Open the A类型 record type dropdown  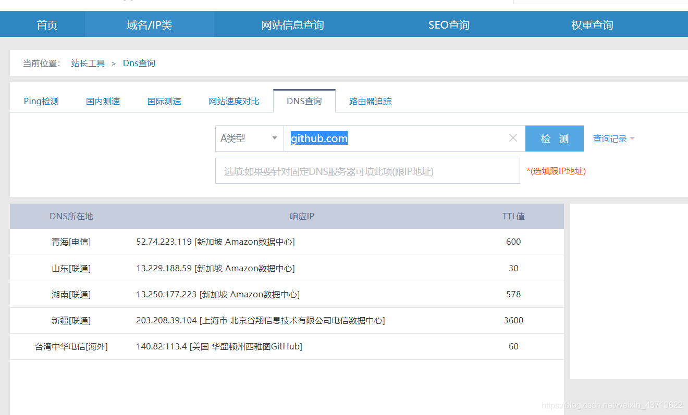click(x=249, y=138)
